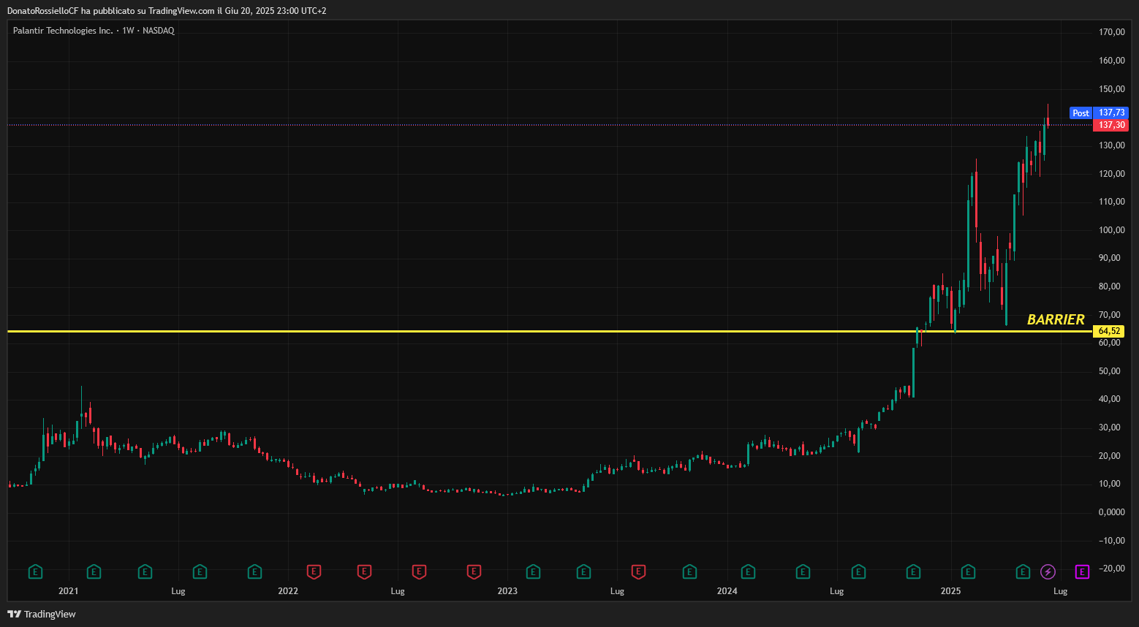Screen dimensions: 1139x627
Task: Open the last green earnings marker before 2025
Action: pos(913,571)
